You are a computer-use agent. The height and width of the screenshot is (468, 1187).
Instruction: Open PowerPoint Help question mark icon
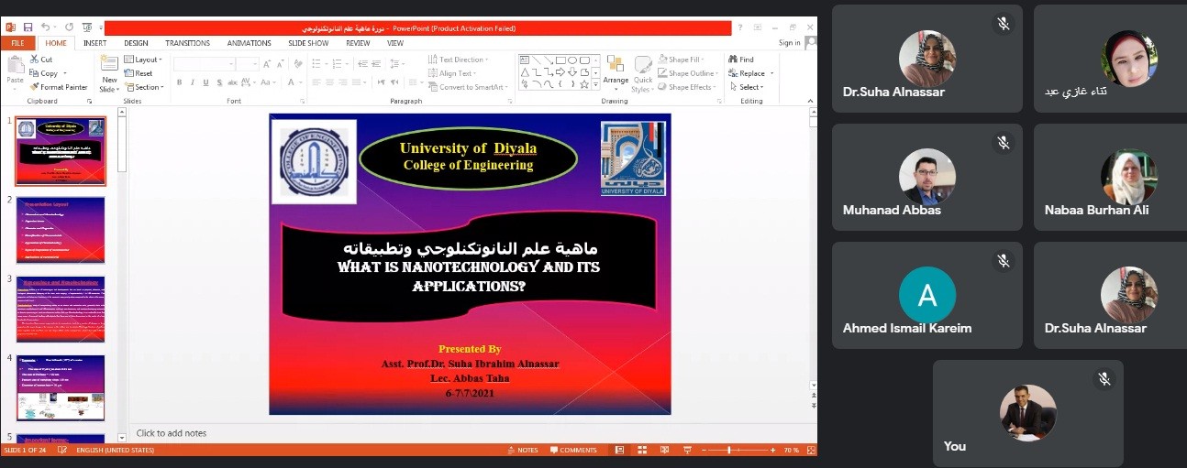(x=740, y=28)
